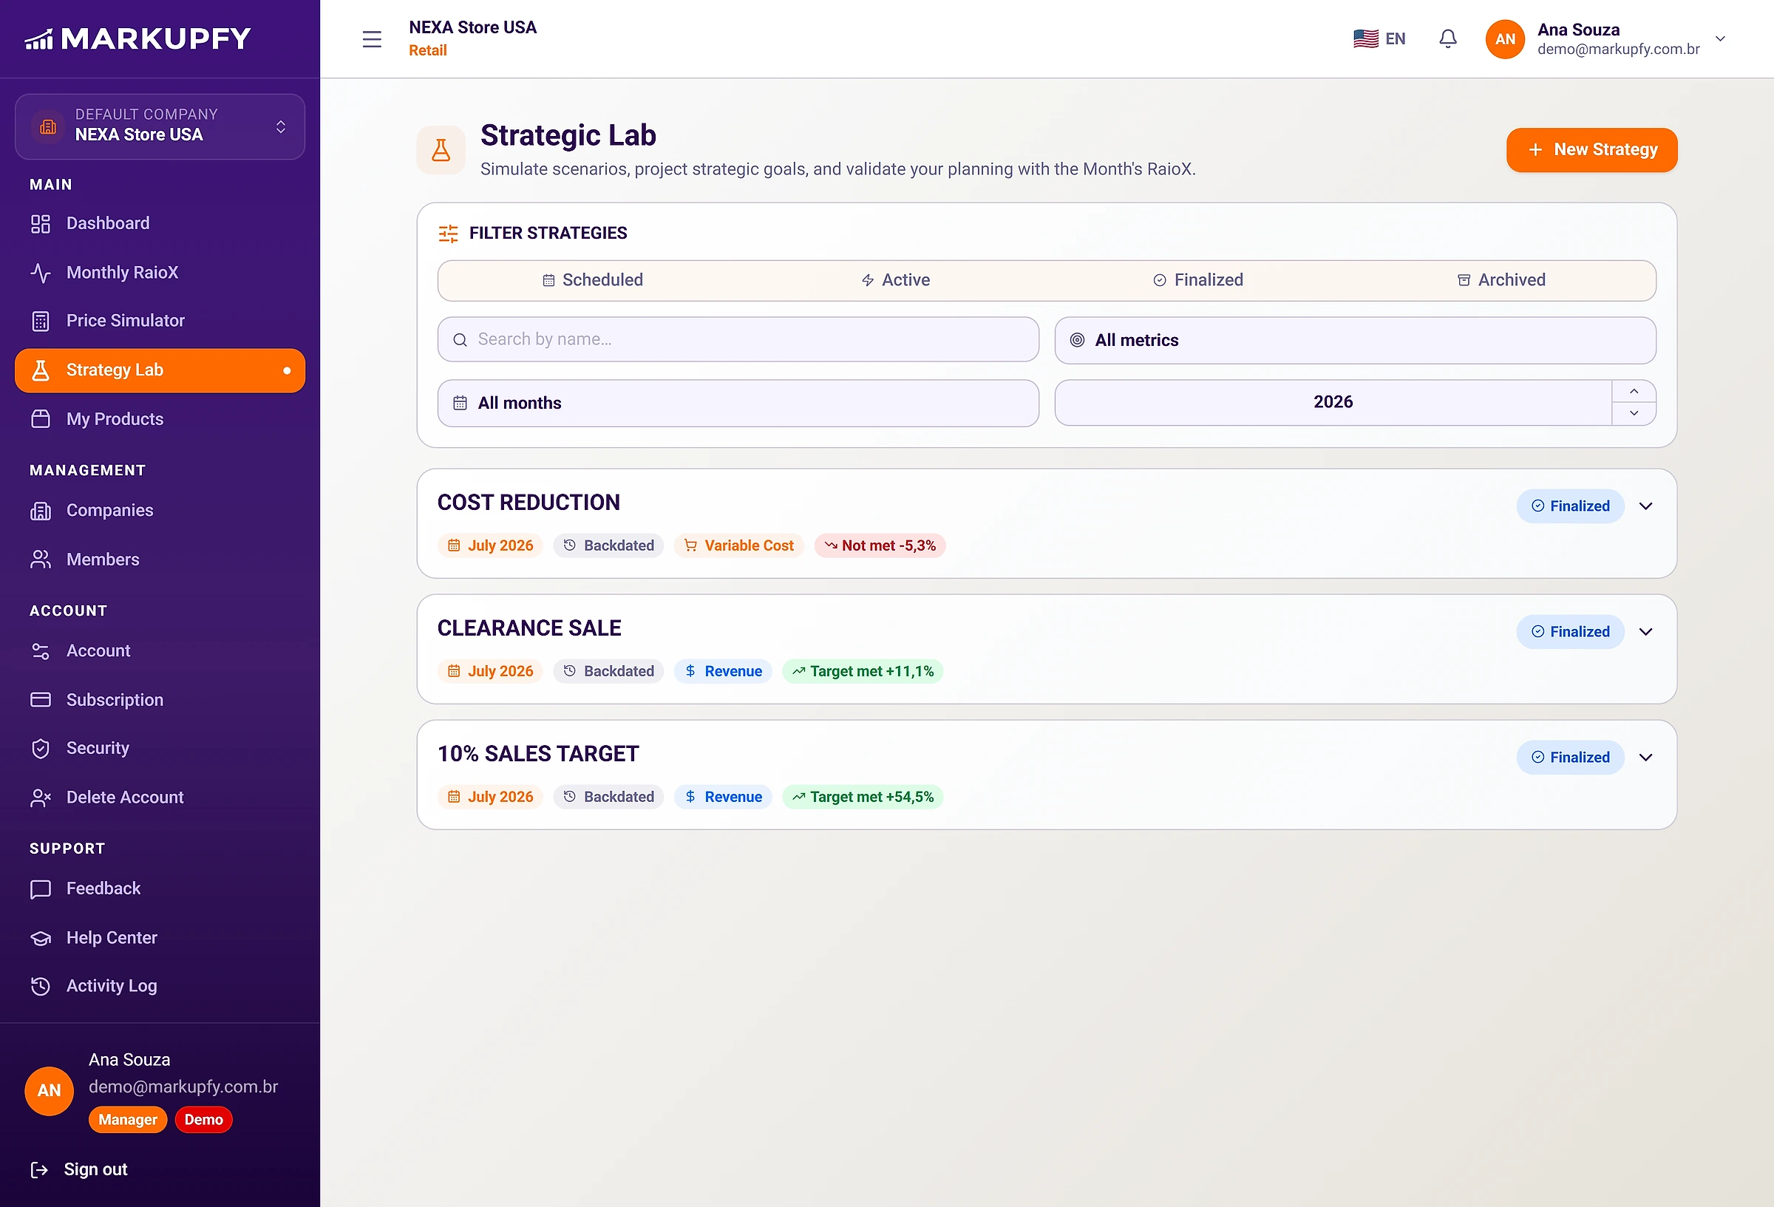
Task: Click the 2026 year field
Action: tap(1333, 402)
